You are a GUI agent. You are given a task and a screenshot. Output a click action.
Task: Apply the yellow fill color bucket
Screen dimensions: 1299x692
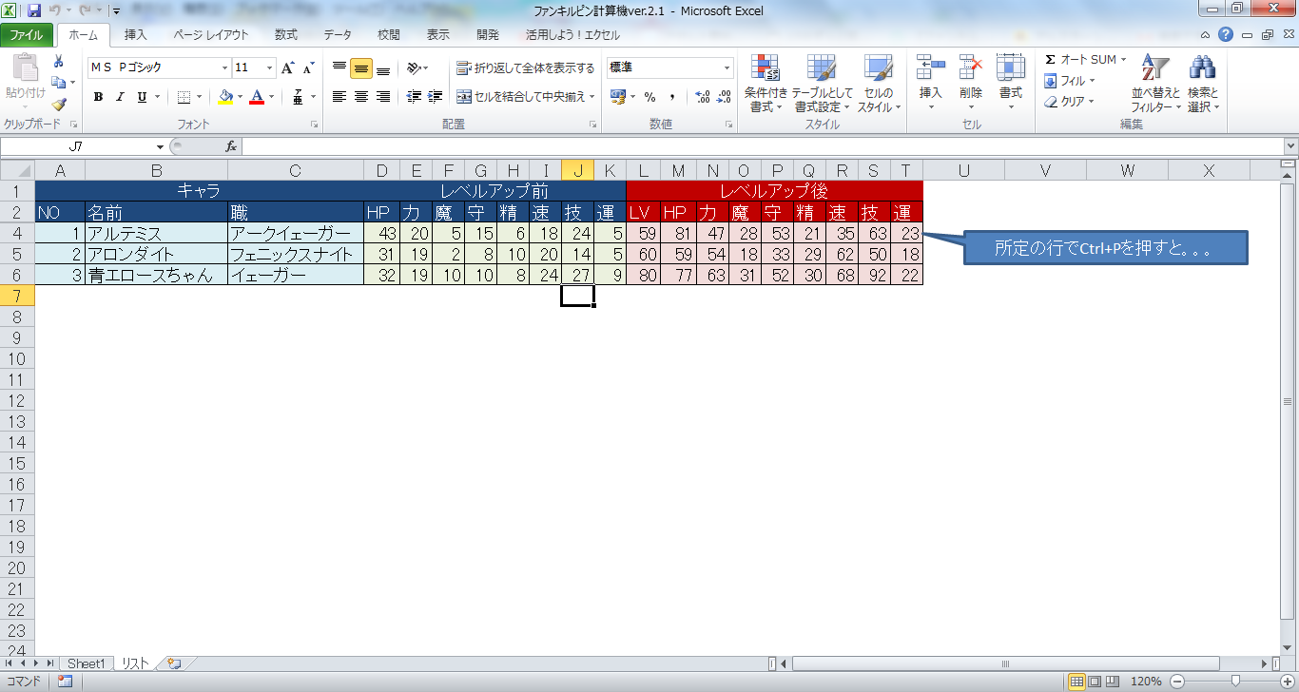[x=225, y=97]
